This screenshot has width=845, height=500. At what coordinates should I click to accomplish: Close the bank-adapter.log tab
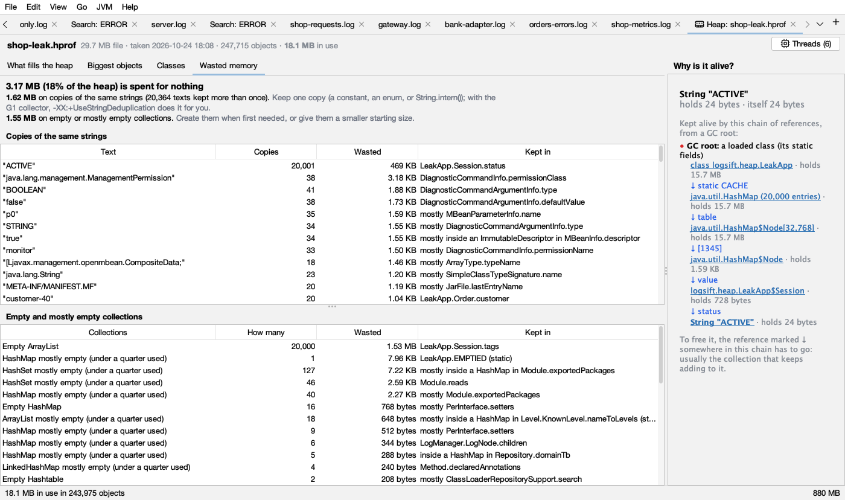click(x=512, y=25)
